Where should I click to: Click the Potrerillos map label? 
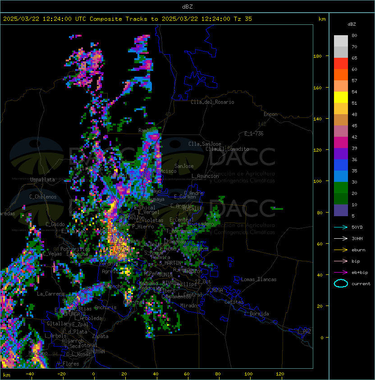pyautogui.click(x=75, y=249)
